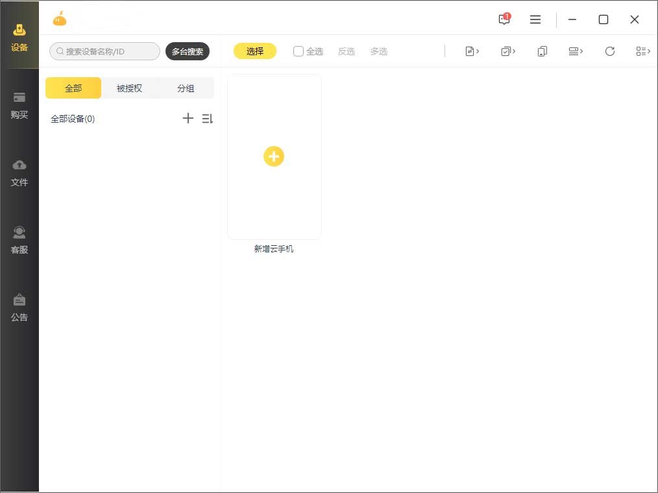
Task: Open the sort/list order menu beside the plus
Action: point(208,118)
